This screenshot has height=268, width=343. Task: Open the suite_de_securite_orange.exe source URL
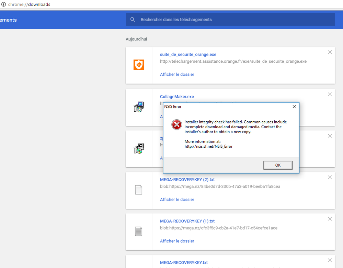pyautogui.click(x=233, y=61)
